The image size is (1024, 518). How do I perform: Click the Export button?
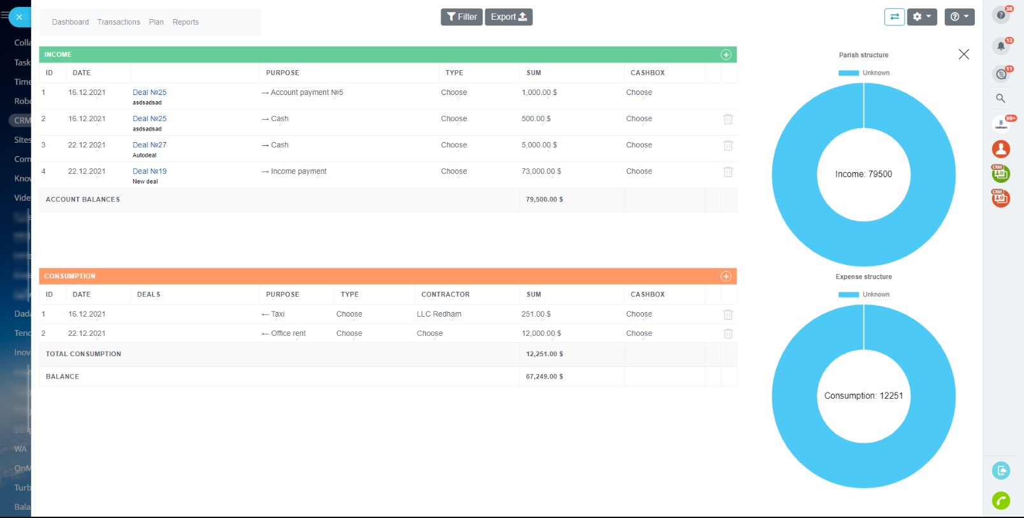[x=508, y=17]
